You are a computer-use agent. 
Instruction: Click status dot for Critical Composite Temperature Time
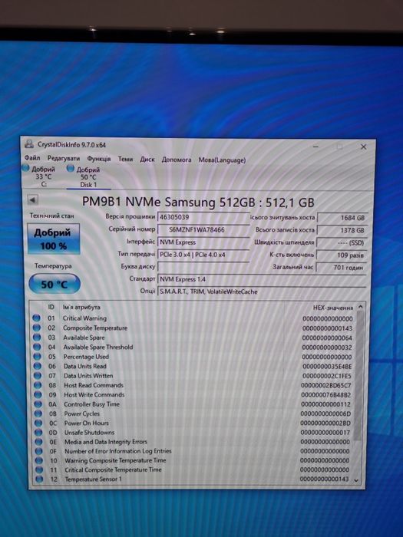coord(39,469)
